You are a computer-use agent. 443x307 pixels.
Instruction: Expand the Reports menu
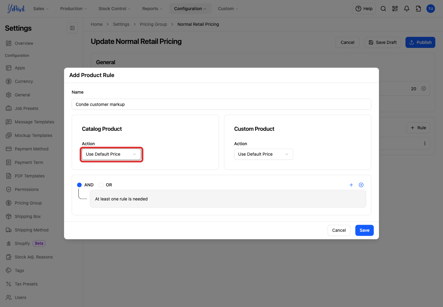[152, 9]
